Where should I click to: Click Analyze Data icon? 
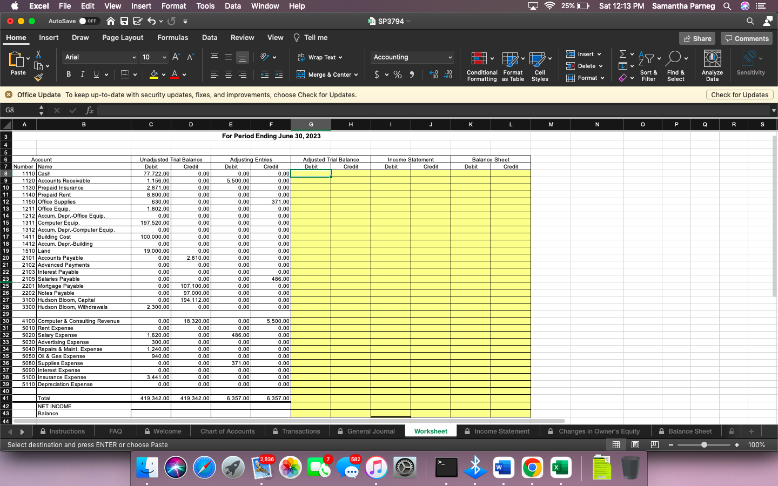(712, 66)
